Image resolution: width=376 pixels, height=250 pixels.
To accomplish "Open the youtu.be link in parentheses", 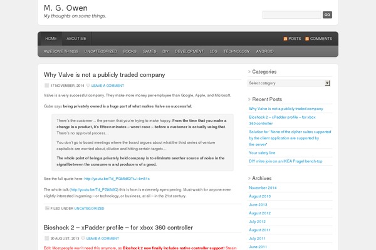I will tap(94, 190).
